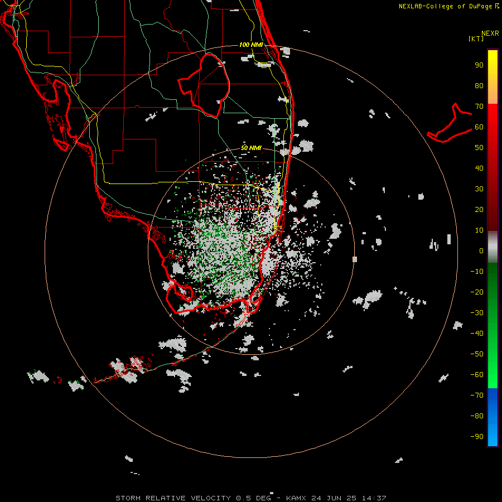This screenshot has height=502, width=502.
Task: Click the Lake Okeechobee outline on map
Action: (204, 85)
